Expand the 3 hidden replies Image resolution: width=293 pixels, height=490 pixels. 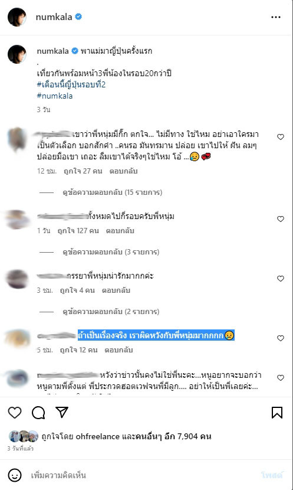pos(111,252)
